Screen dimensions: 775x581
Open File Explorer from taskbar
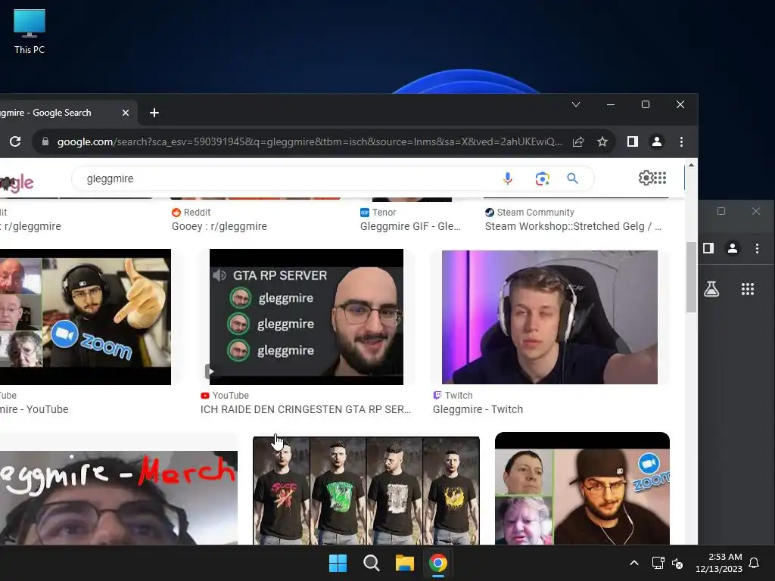tap(404, 563)
